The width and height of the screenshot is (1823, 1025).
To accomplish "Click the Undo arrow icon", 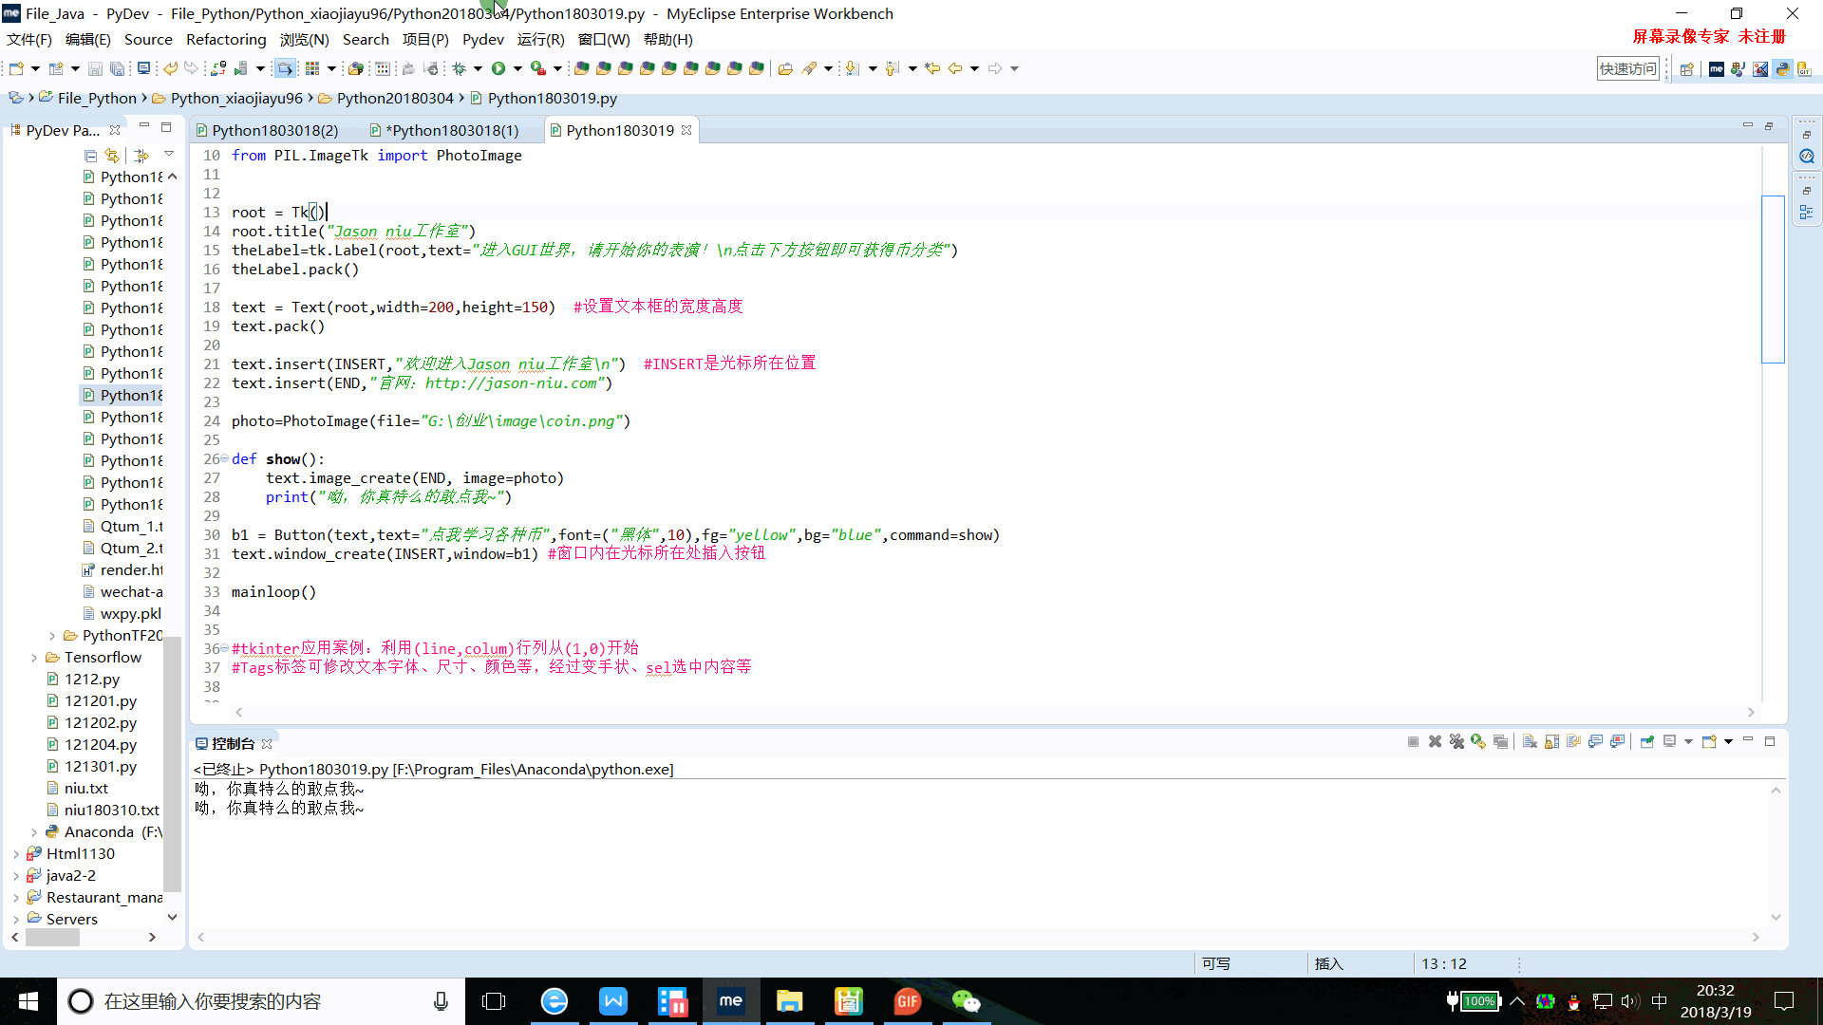I will click(170, 68).
